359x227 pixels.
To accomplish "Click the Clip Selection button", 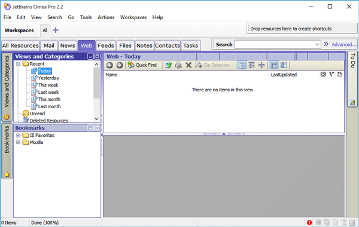I will [212, 65].
